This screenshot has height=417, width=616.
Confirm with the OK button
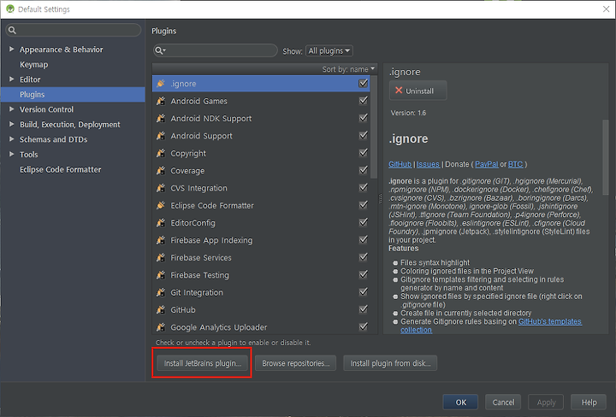pyautogui.click(x=460, y=402)
